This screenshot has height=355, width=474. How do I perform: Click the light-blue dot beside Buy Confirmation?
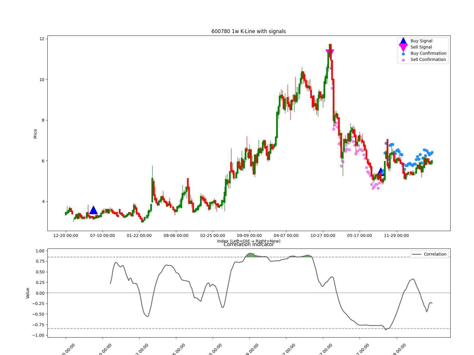403,54
